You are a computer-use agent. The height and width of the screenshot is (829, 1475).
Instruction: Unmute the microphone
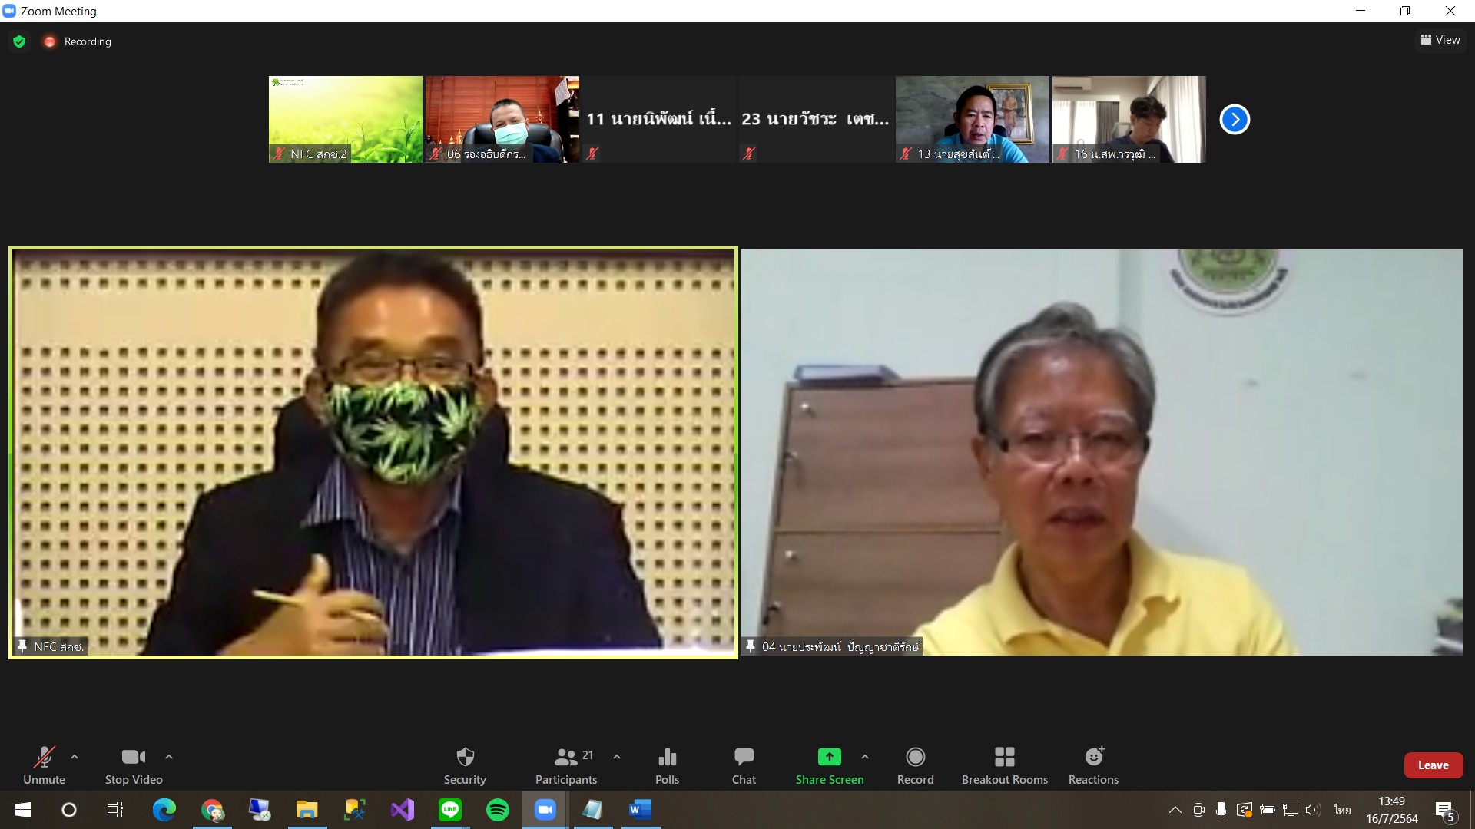[45, 765]
